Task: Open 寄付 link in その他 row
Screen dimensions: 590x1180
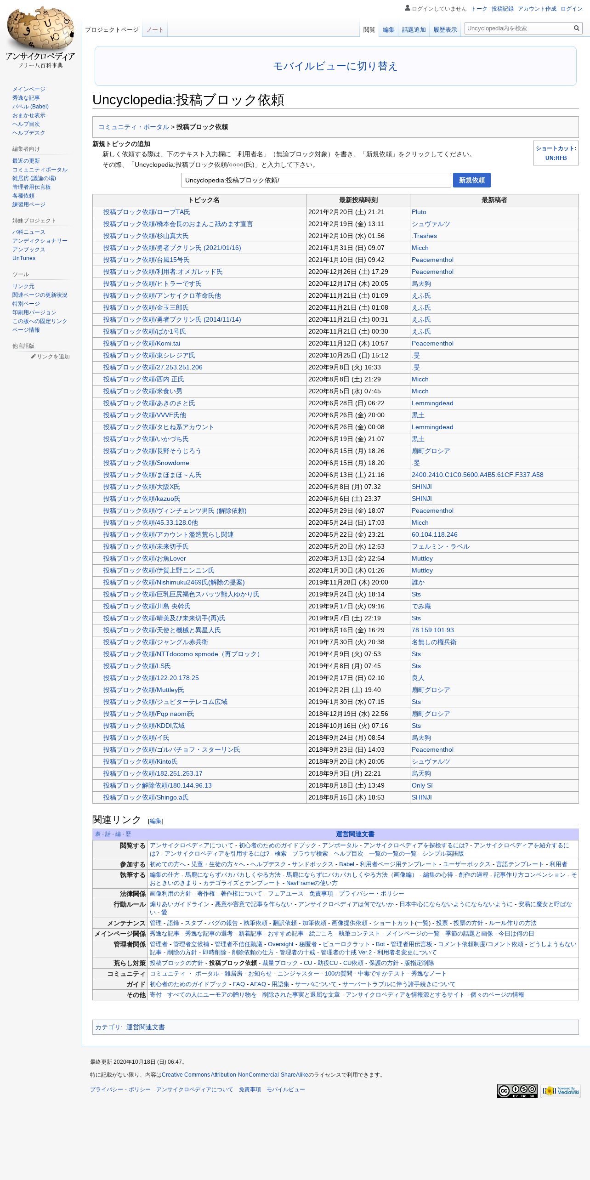Action: click(156, 994)
